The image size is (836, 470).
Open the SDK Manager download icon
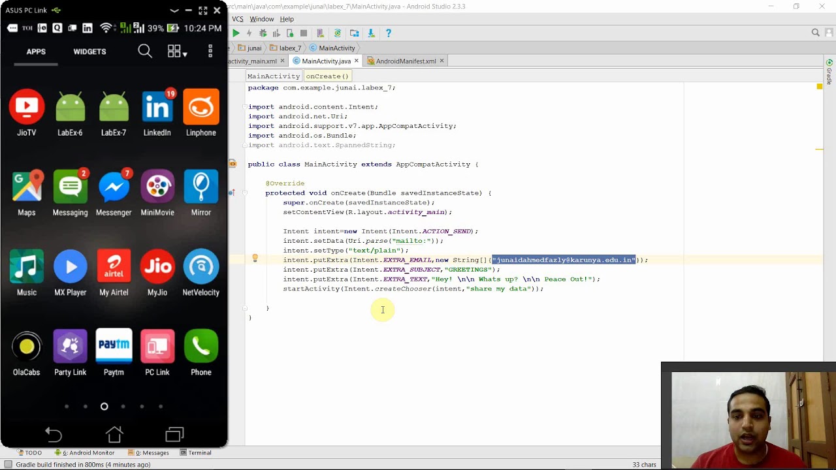[x=371, y=33]
